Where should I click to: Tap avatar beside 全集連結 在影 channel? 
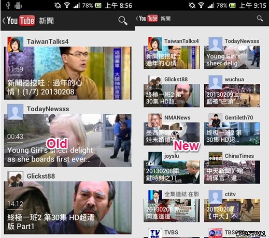pyautogui.click(x=155, y=197)
